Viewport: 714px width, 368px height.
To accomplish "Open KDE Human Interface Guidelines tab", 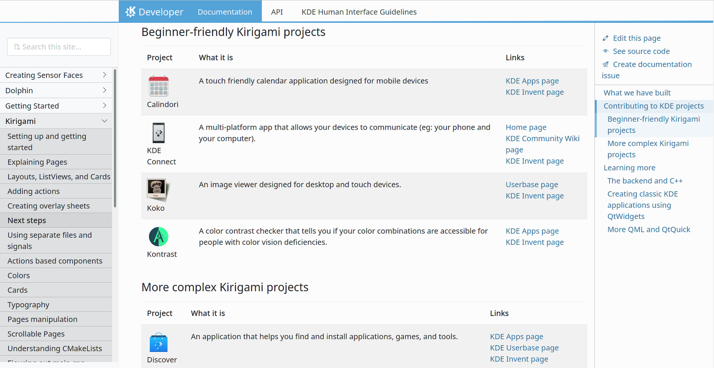I will click(x=359, y=12).
